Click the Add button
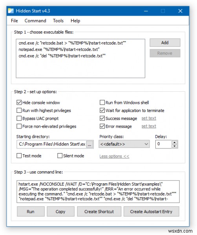 click(x=165, y=43)
